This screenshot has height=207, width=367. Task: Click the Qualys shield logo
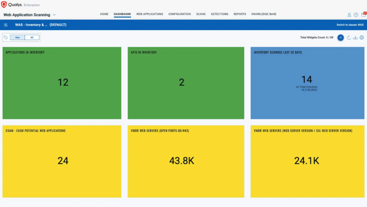pos(4,4)
